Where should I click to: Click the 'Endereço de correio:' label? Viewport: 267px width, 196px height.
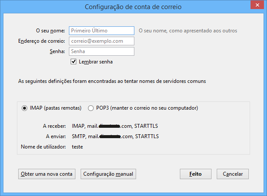[42, 41]
